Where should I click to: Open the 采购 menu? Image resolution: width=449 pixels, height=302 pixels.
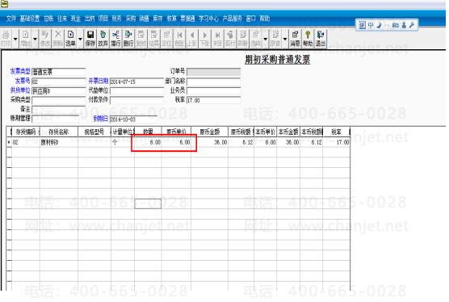[x=131, y=19]
